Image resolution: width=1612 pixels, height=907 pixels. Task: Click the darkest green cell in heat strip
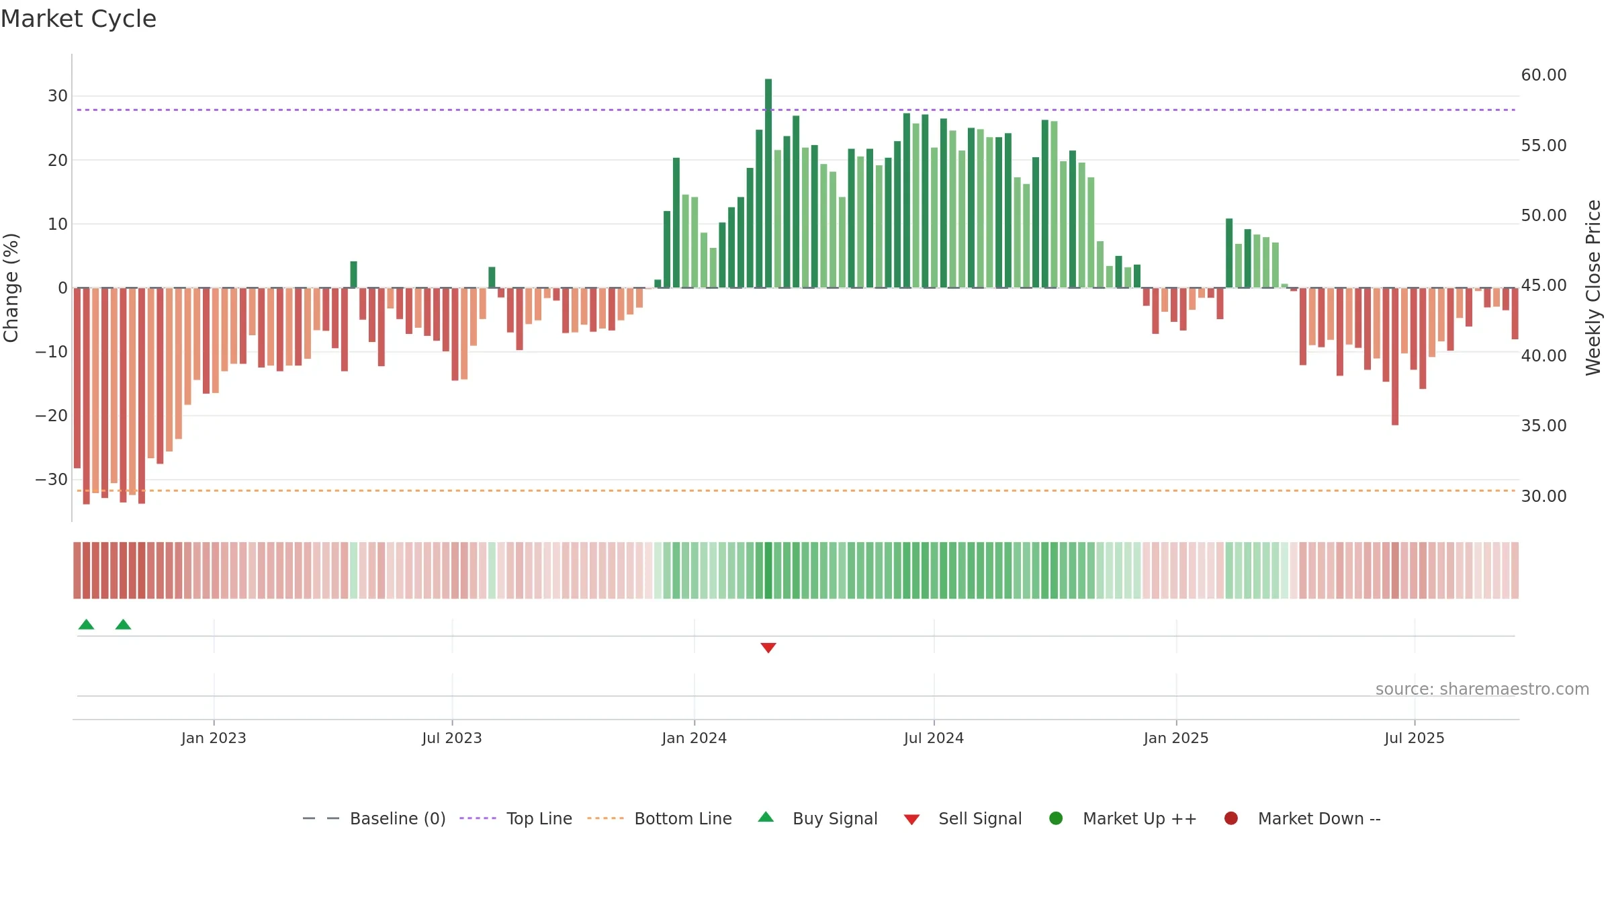768,570
